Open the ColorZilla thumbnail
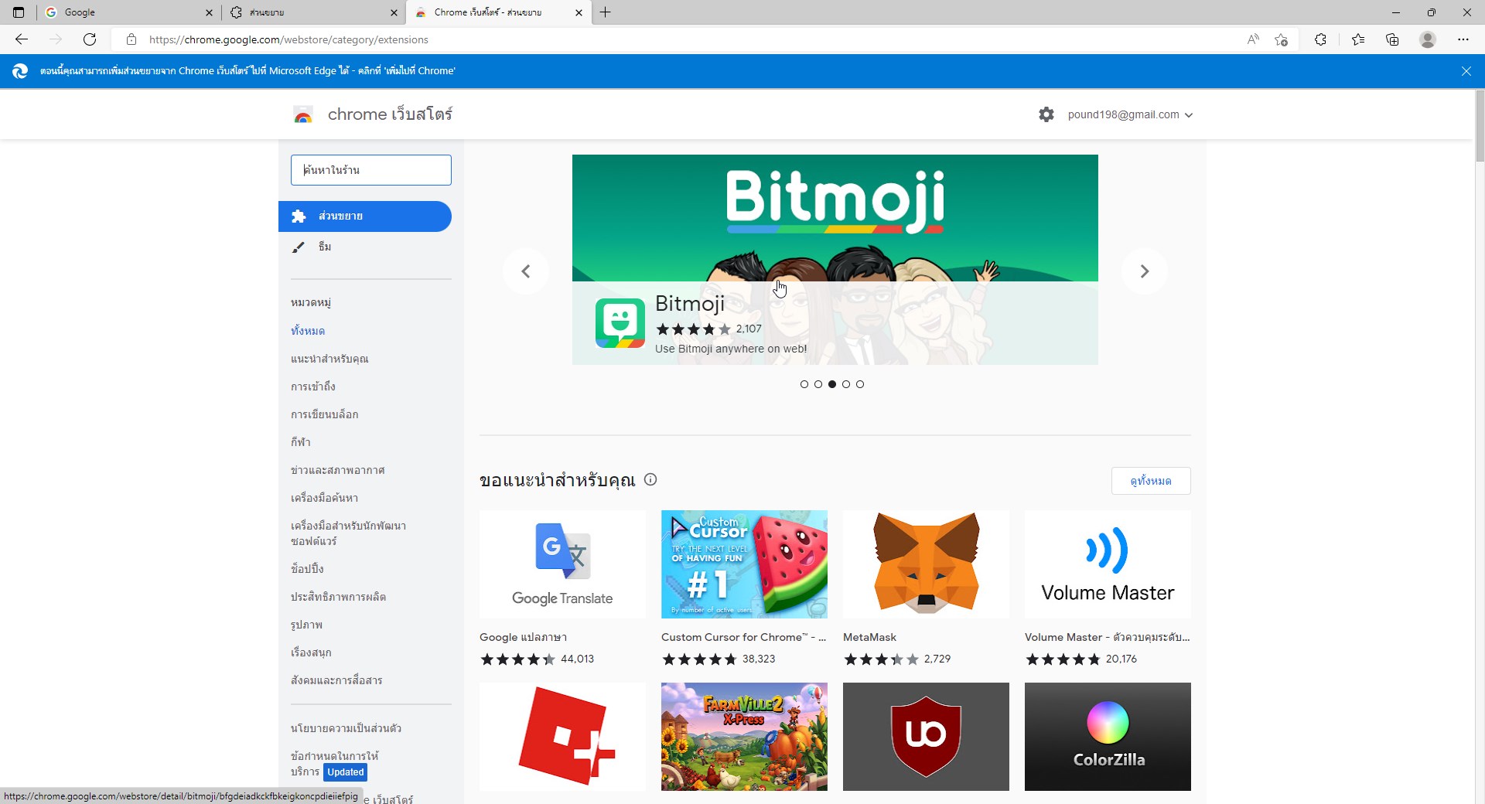Image resolution: width=1485 pixels, height=804 pixels. [x=1108, y=737]
